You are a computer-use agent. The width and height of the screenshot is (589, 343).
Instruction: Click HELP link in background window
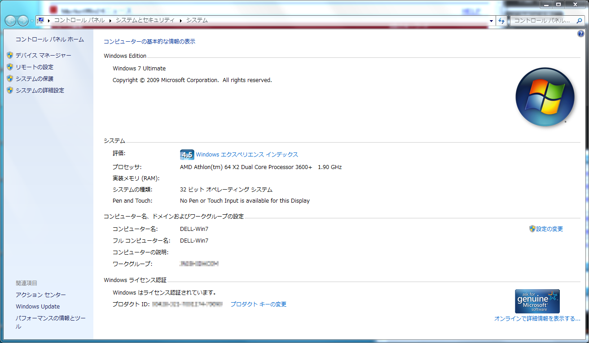[x=471, y=11]
